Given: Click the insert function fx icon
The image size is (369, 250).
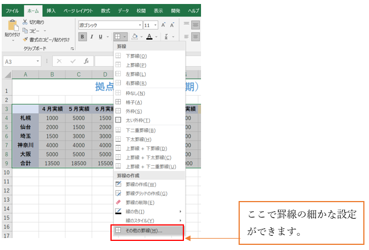Looking at the screenshot, I should click(86, 61).
